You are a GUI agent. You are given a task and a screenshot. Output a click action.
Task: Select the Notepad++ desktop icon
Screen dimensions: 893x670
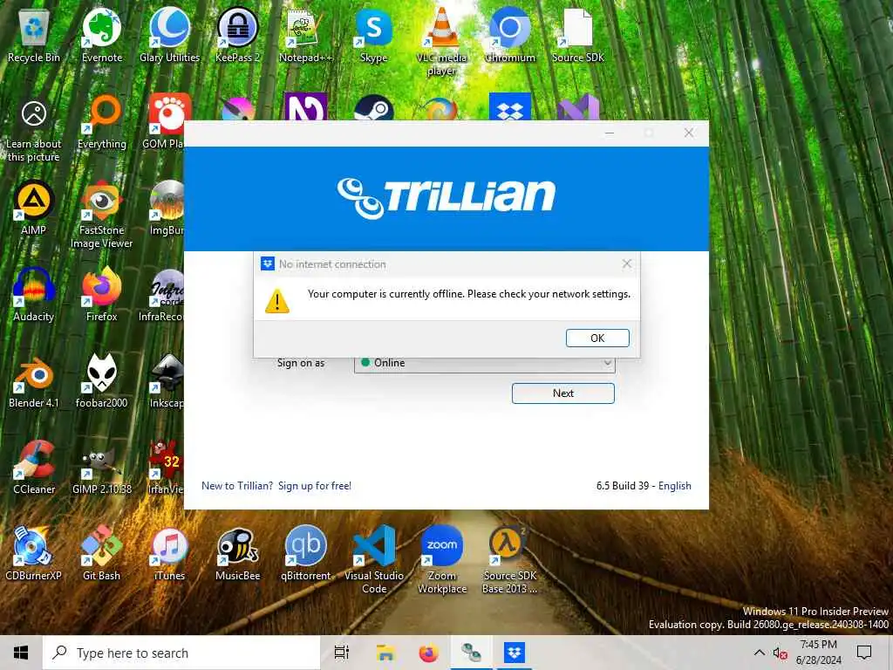306,35
